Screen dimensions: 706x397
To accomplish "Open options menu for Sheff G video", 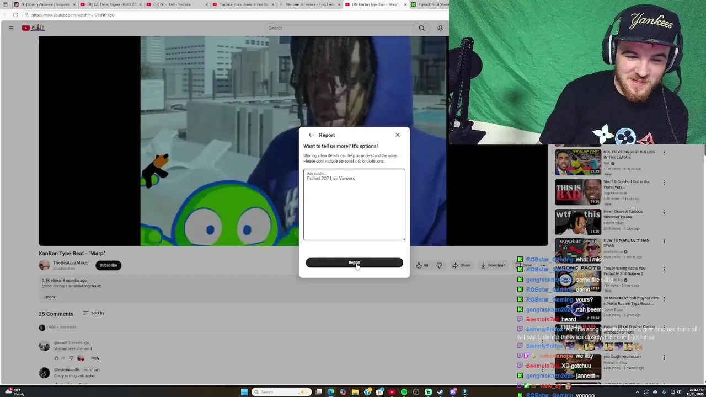I will pos(664,183).
